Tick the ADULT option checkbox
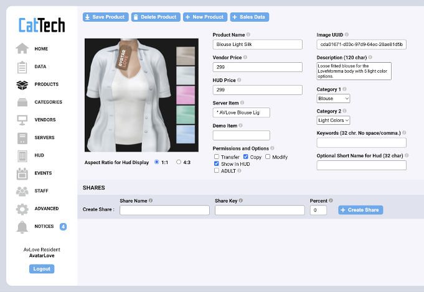 216,171
